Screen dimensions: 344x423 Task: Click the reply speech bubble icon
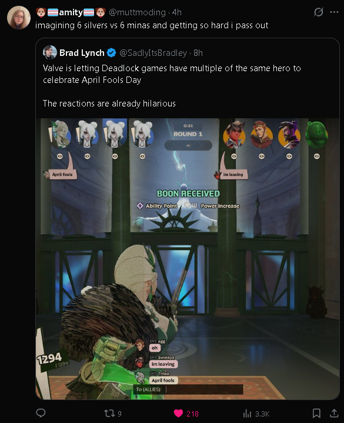tap(41, 413)
